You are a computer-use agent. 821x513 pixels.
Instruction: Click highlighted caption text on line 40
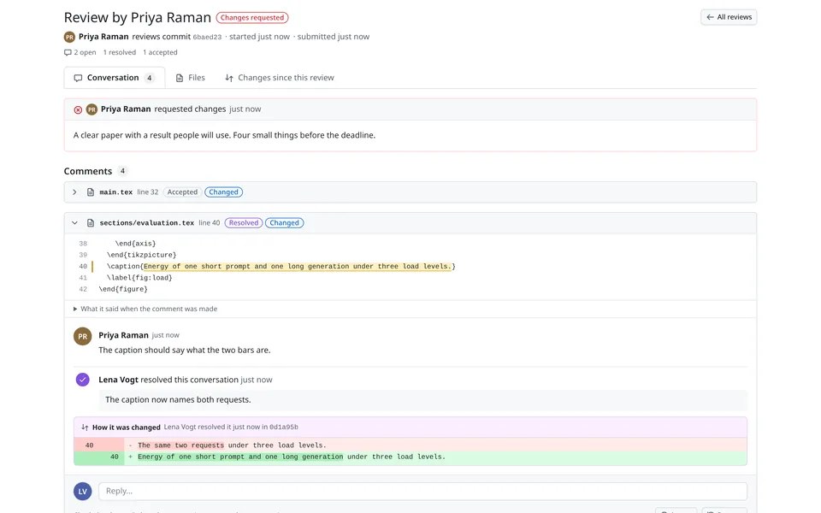coord(297,267)
